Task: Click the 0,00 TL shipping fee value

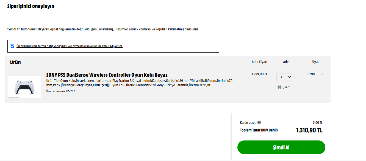Action: tap(317, 123)
